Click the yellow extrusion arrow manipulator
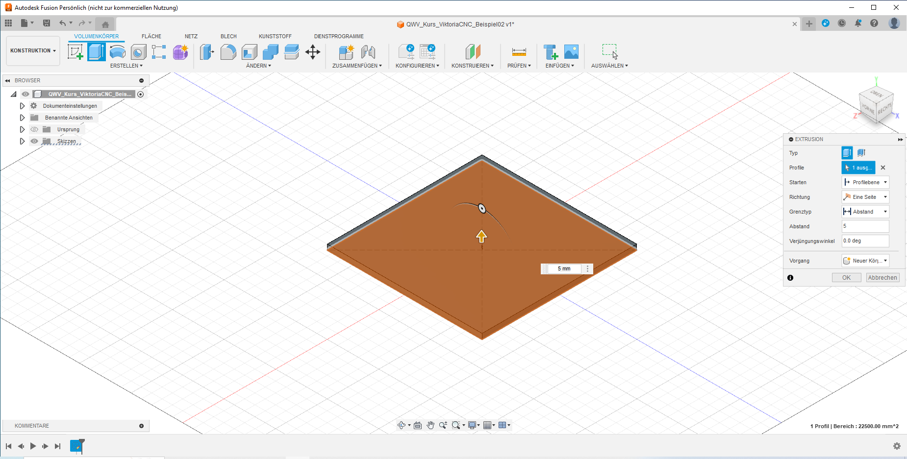Viewport: 907px width, 459px height. coord(481,237)
